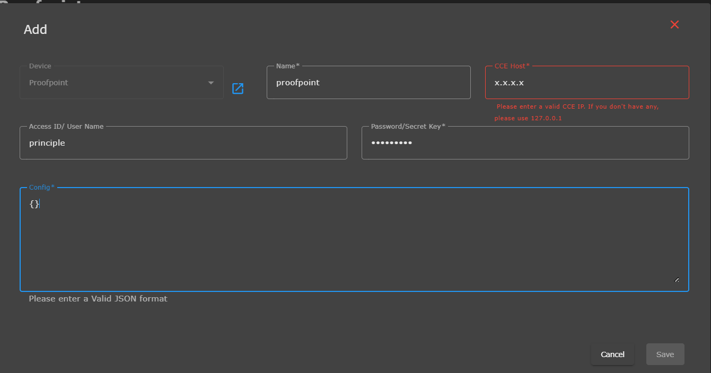Screen dimensions: 711x373
Task: Click the "Config*" field label
Action: pos(42,188)
